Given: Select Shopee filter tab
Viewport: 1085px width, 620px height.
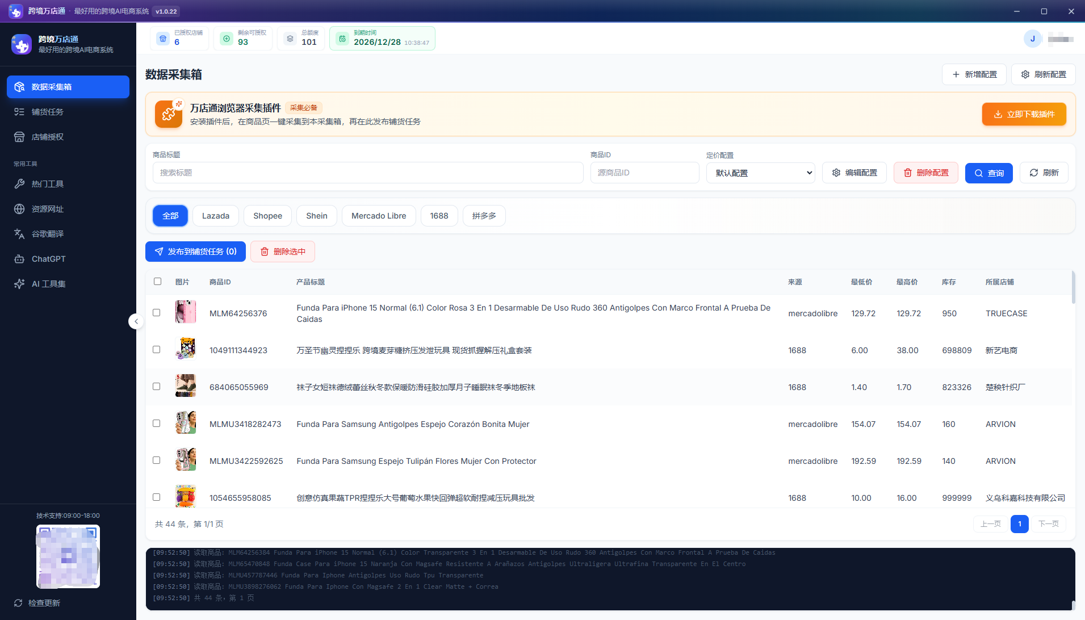Looking at the screenshot, I should pyautogui.click(x=267, y=216).
